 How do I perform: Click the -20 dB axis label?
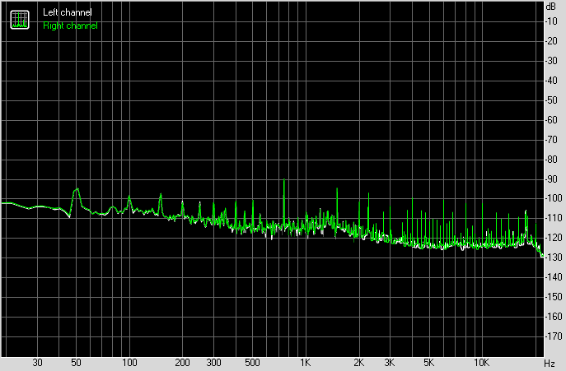(x=551, y=41)
